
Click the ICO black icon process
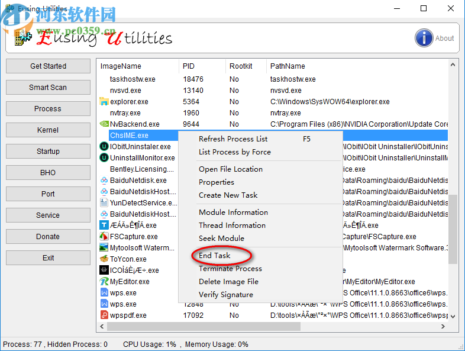(104, 270)
